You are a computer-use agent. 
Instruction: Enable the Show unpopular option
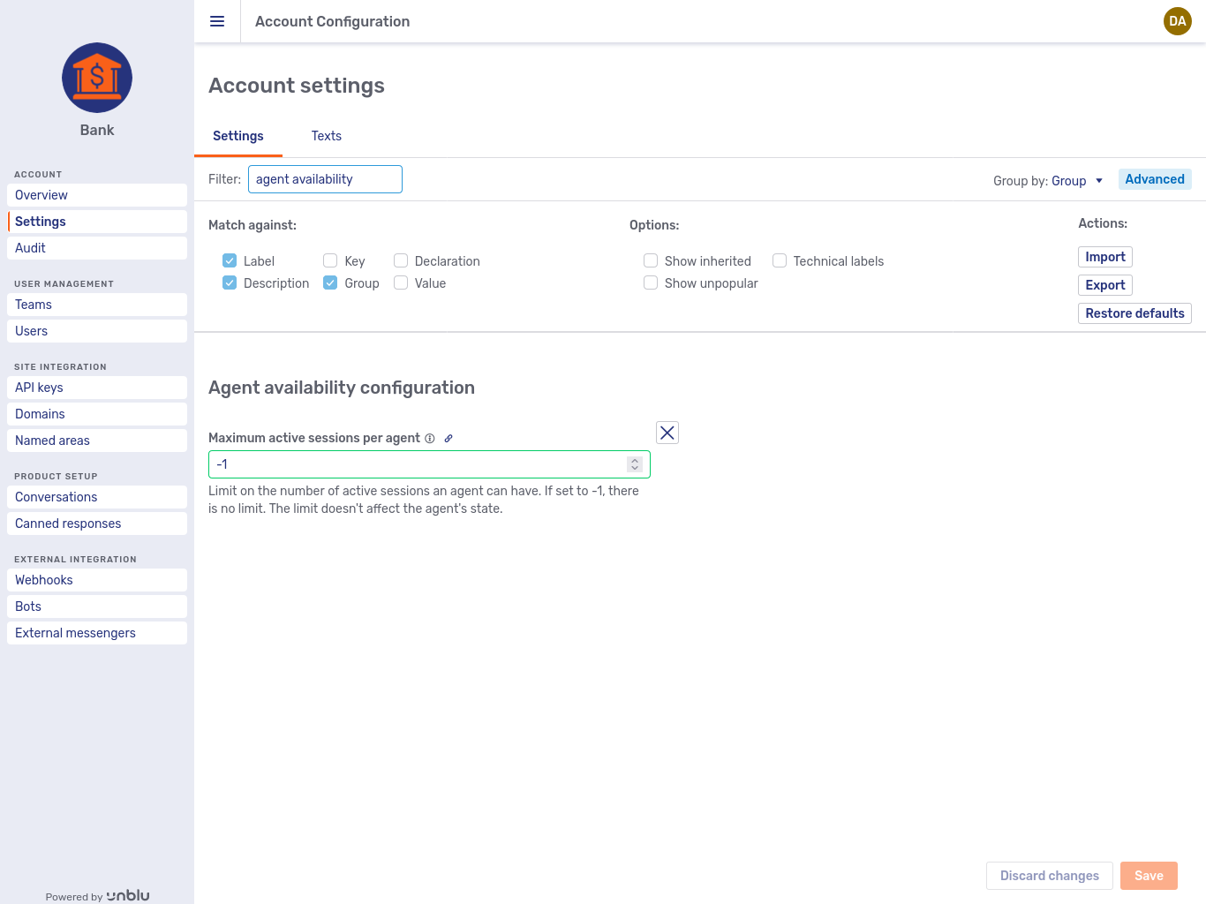pyautogui.click(x=651, y=282)
